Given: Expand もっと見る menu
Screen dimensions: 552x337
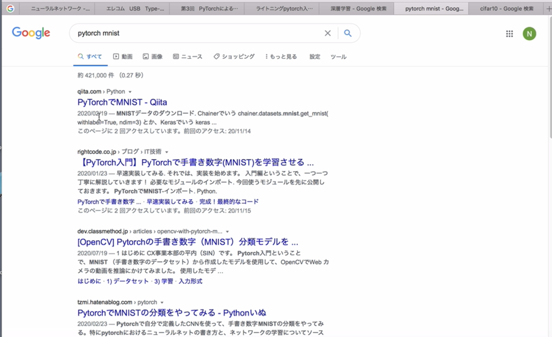Looking at the screenshot, I should coord(281,57).
